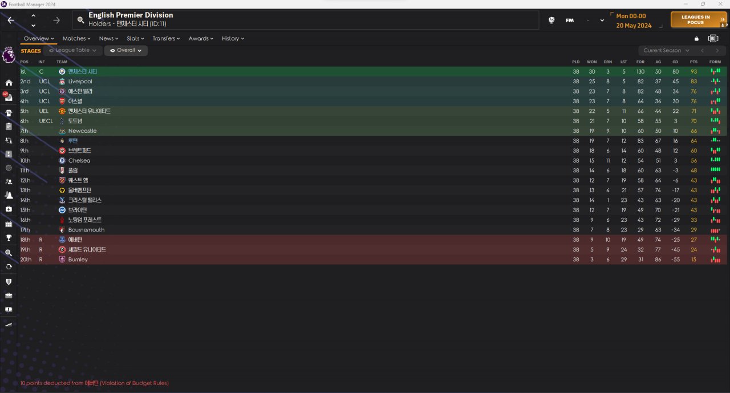Image resolution: width=730 pixels, height=393 pixels.
Task: Open the competitions trophy icon in sidebar
Action: click(x=9, y=238)
